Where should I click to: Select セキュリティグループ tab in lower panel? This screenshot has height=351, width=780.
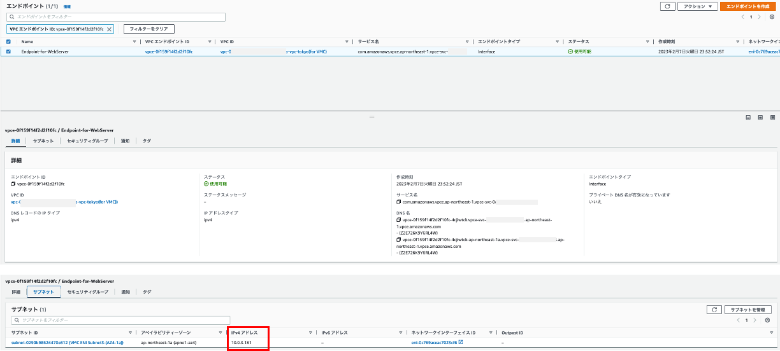click(87, 291)
